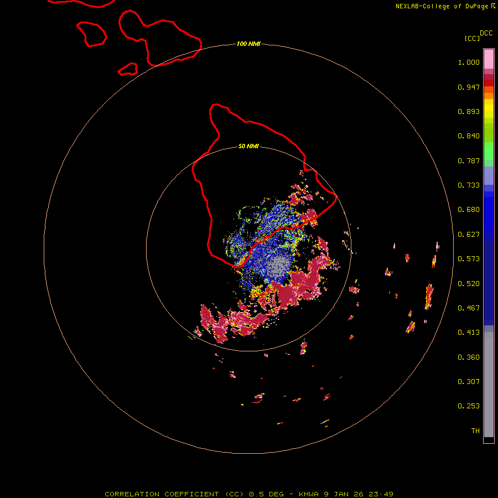Click the 0.573 color scale value
Image resolution: width=498 pixels, height=498 pixels.
coord(469,259)
